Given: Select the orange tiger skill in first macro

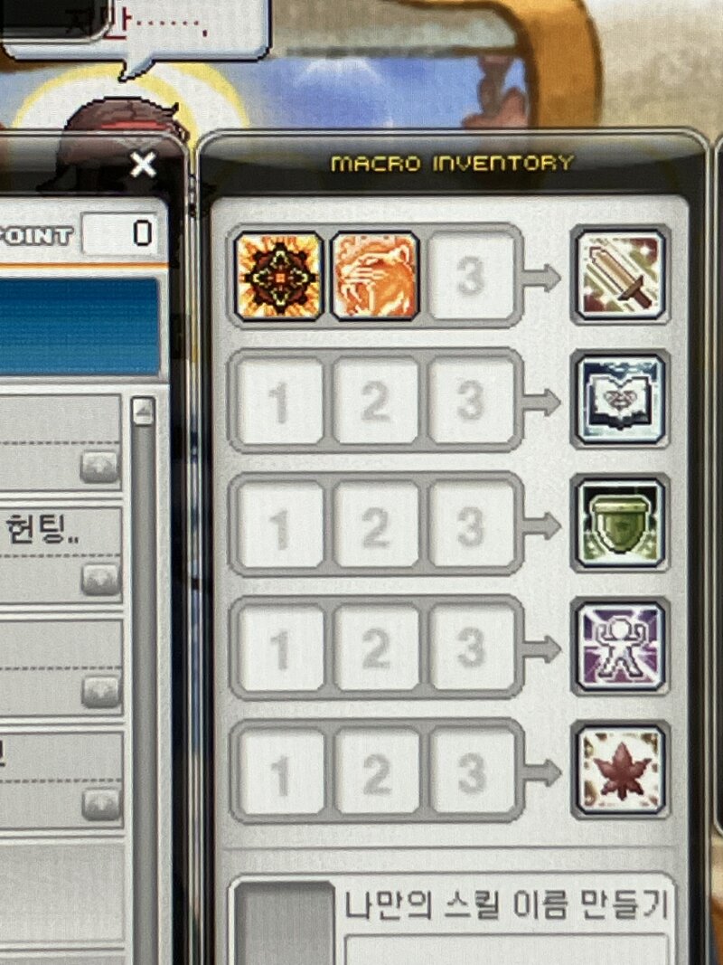Looking at the screenshot, I should pos(375,277).
